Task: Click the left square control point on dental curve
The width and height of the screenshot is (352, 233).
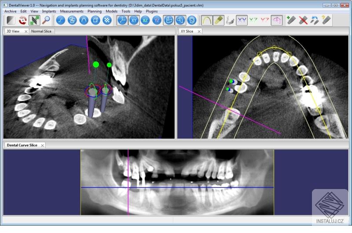Action: click(x=260, y=54)
